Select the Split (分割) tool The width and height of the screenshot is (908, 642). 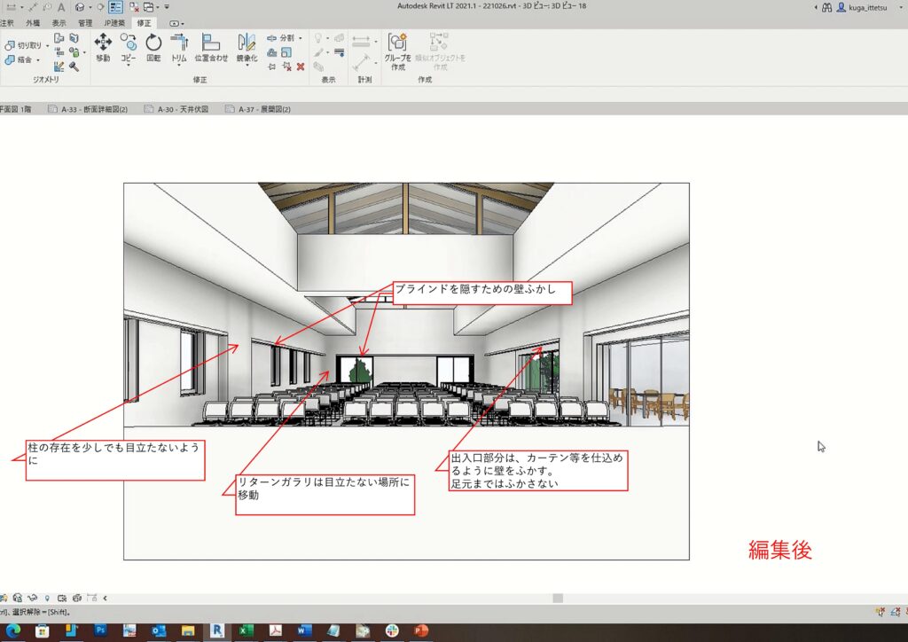coord(286,38)
